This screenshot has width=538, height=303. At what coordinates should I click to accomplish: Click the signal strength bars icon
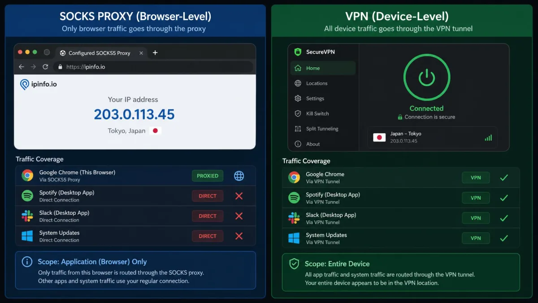(488, 138)
